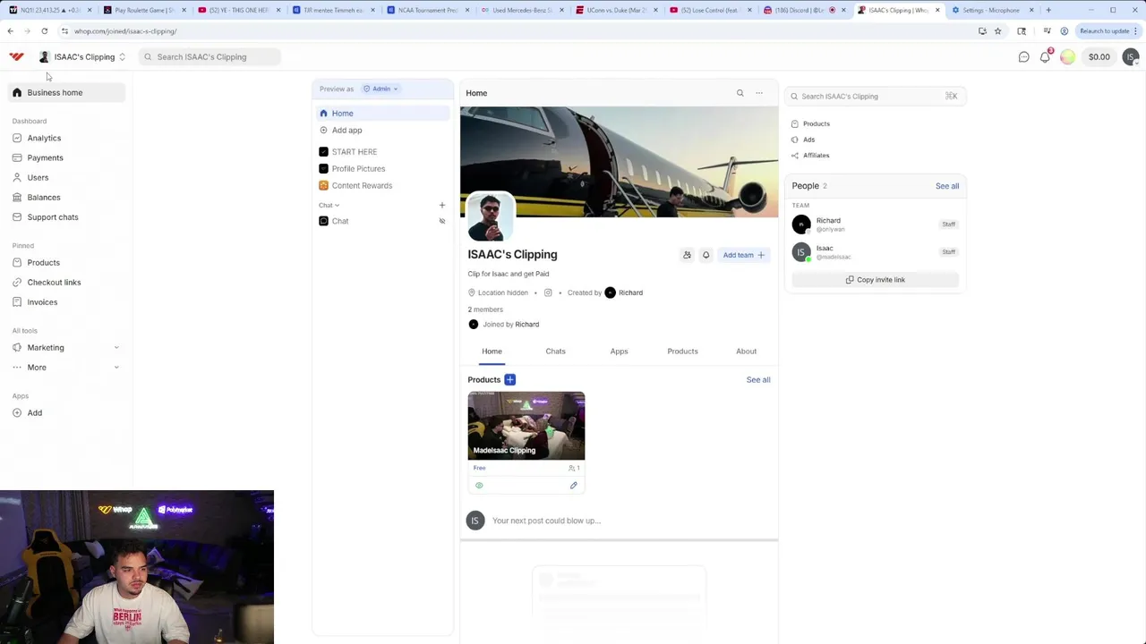This screenshot has width=1146, height=644.
Task: Open the ISAAC's Clipping workspace switcher
Action: click(82, 57)
